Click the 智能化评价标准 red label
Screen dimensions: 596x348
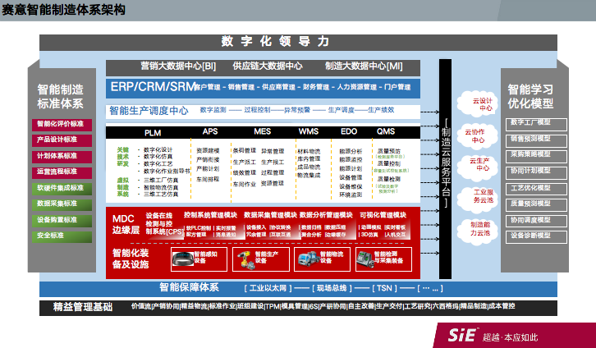point(60,125)
